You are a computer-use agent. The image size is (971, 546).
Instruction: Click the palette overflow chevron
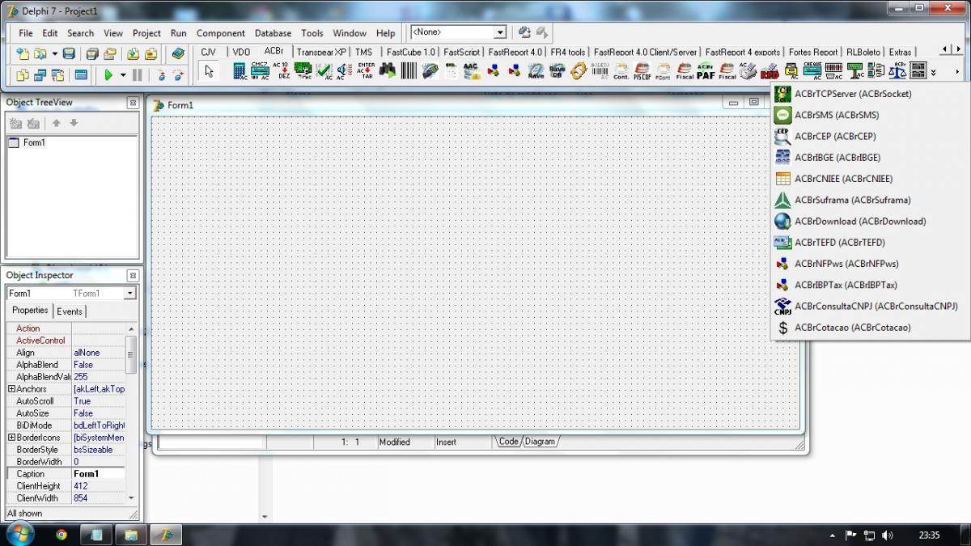point(933,72)
